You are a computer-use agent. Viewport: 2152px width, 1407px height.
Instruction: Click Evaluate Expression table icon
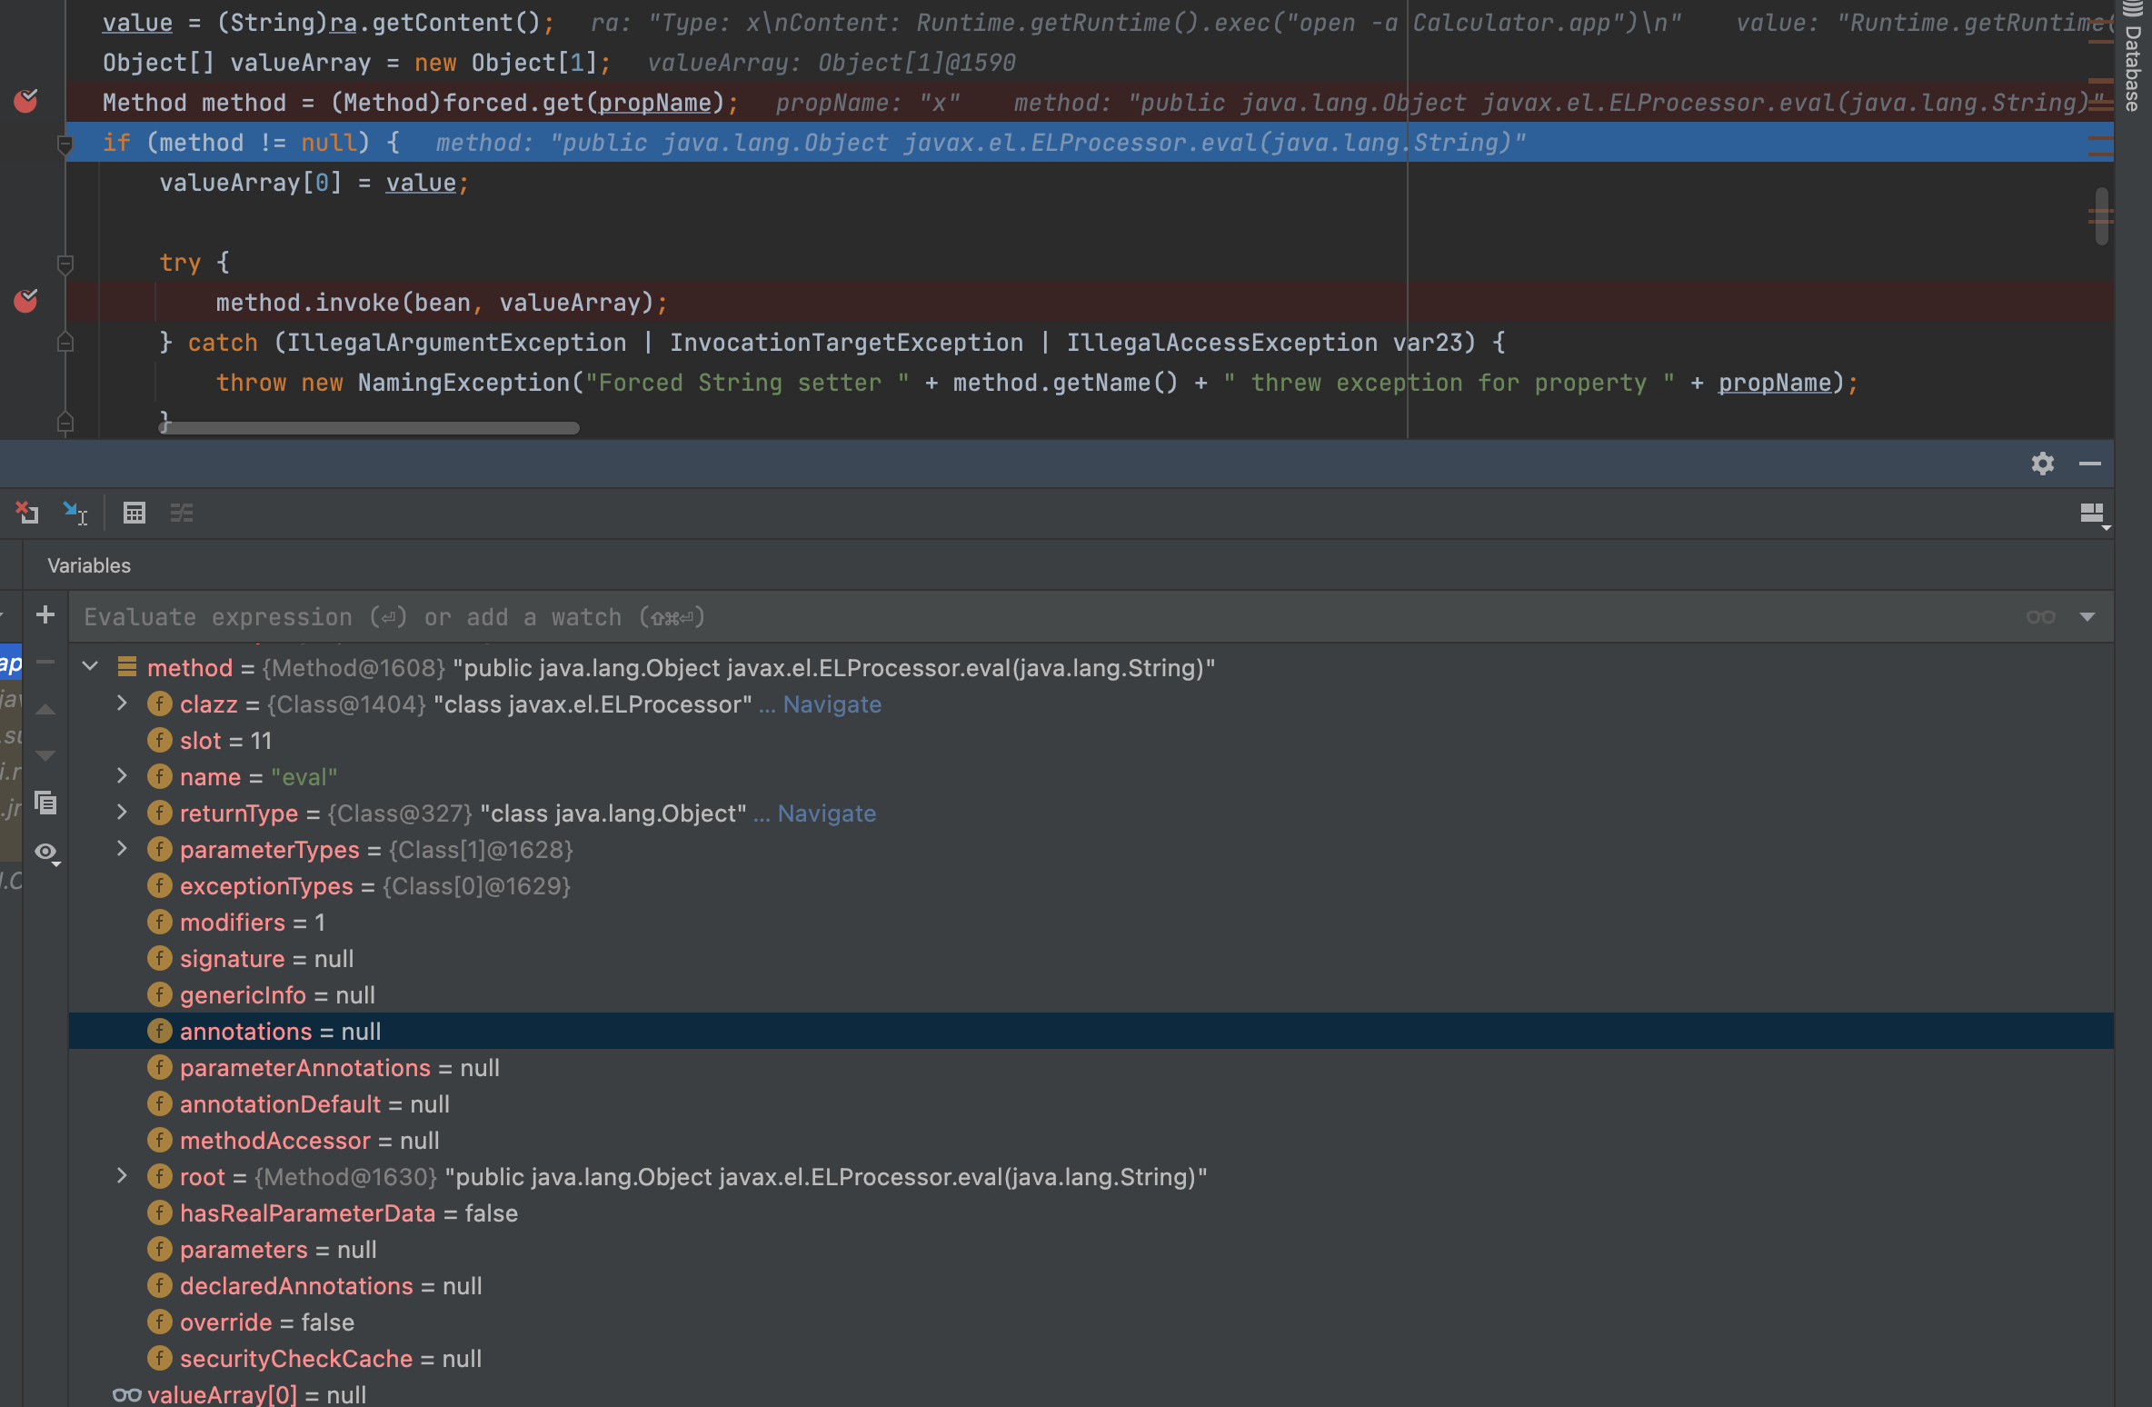click(x=134, y=514)
